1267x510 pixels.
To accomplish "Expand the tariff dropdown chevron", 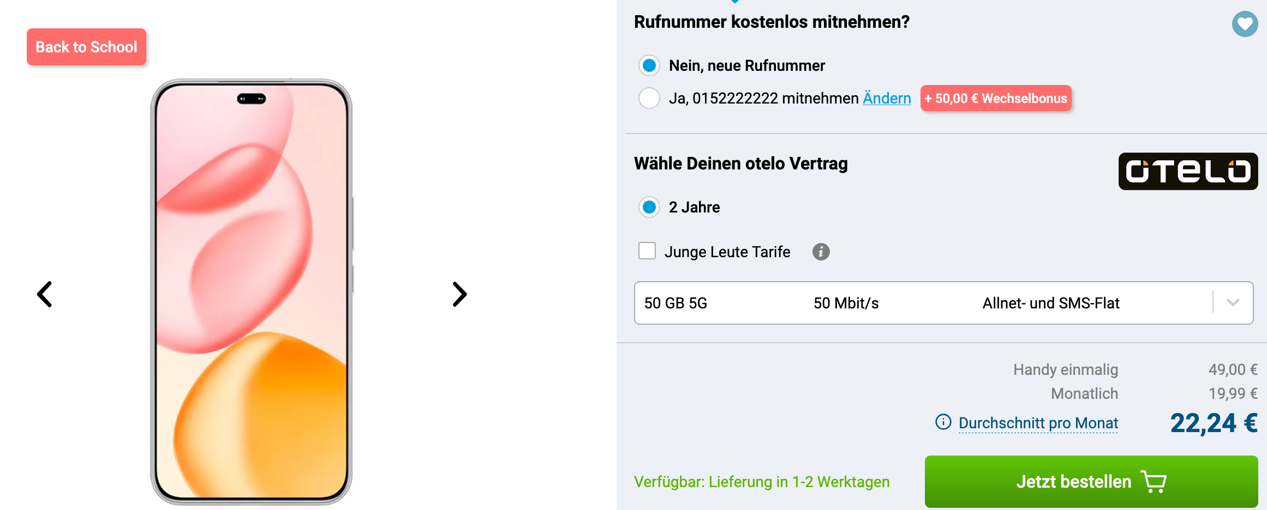I will pos(1233,302).
